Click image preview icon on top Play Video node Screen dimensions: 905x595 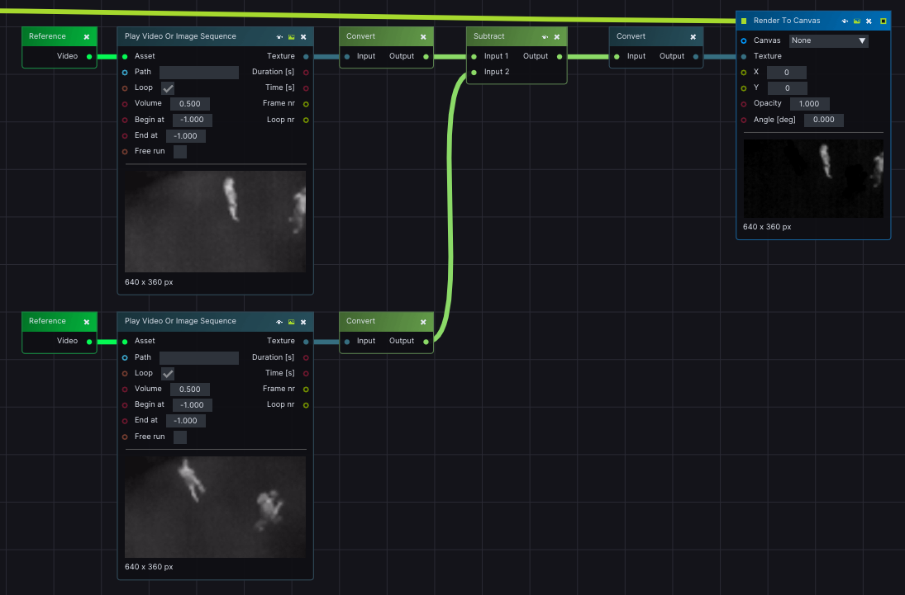click(x=292, y=37)
